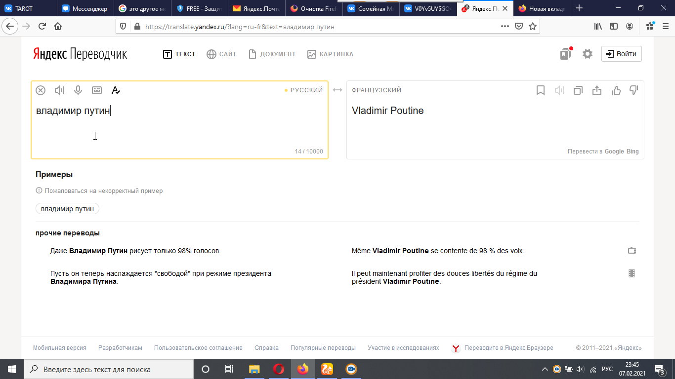This screenshot has height=379, width=675.
Task: Open the Разработчикам footer link
Action: coord(120,348)
